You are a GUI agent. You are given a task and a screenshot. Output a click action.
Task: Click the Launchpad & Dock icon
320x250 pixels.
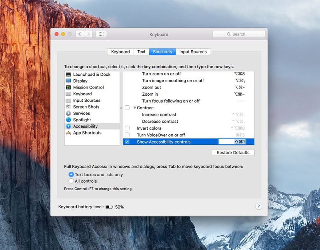pyautogui.click(x=68, y=75)
